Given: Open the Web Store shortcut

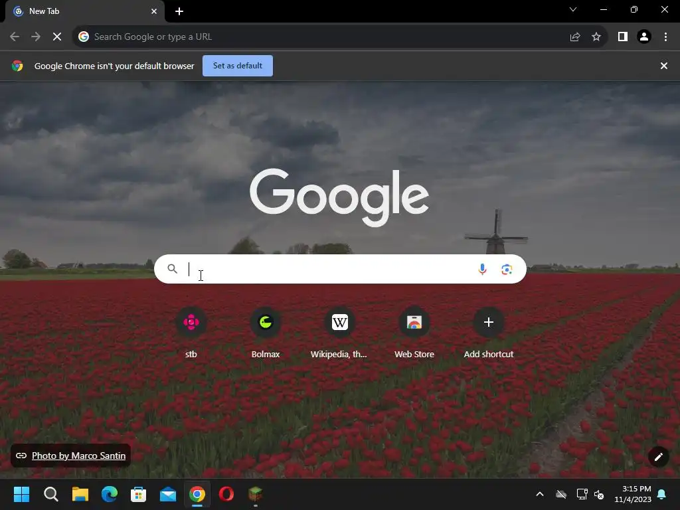Looking at the screenshot, I should (x=414, y=333).
